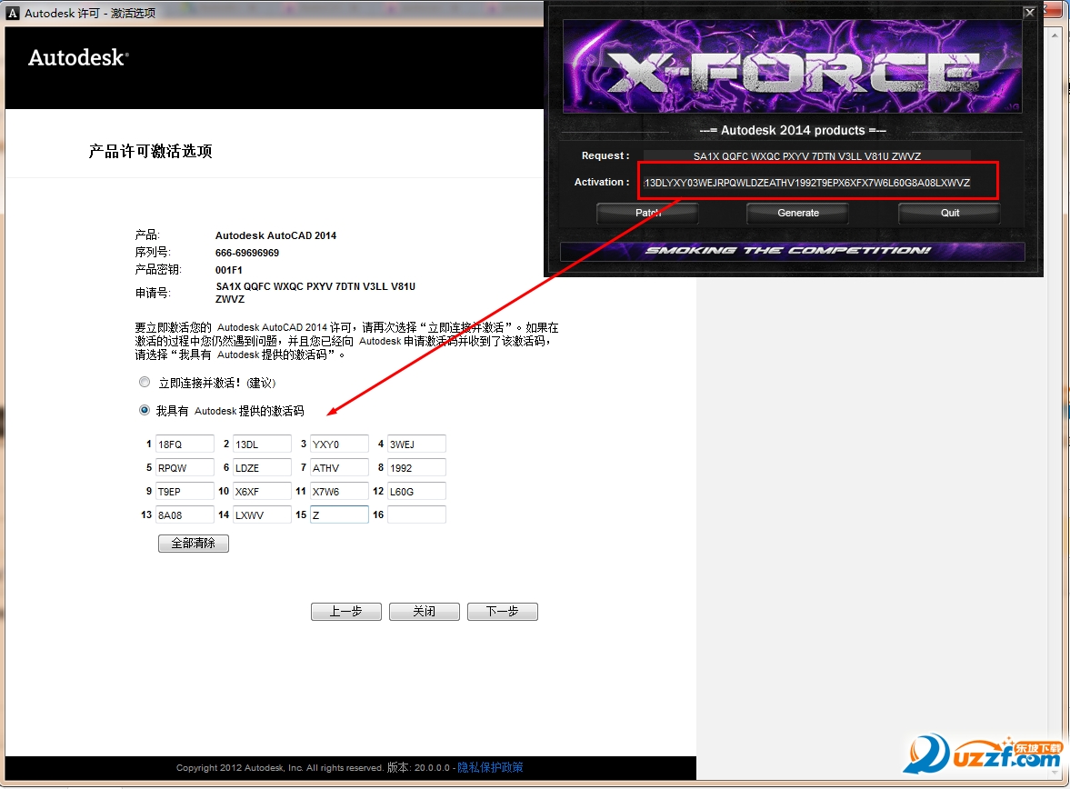
Task: Click the Generate button in X-Force
Action: tap(797, 213)
